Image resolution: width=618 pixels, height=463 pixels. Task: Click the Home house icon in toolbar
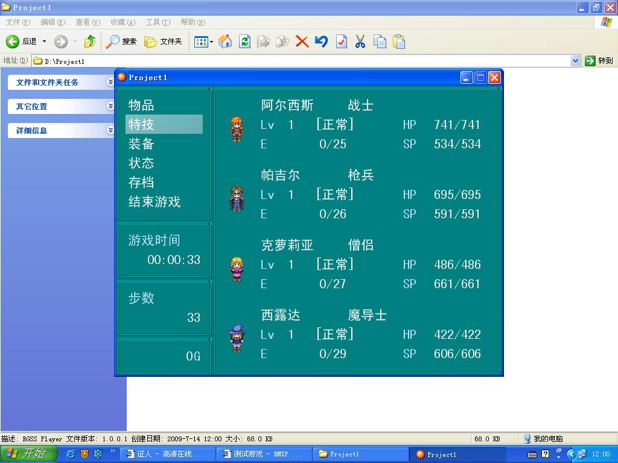point(225,42)
